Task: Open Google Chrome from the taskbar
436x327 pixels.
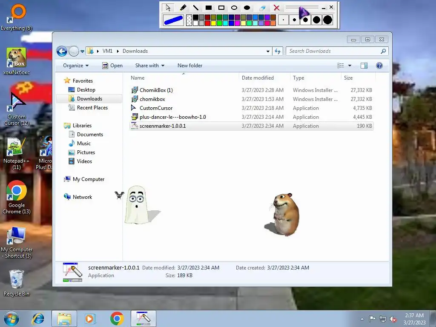Action: coord(117,318)
